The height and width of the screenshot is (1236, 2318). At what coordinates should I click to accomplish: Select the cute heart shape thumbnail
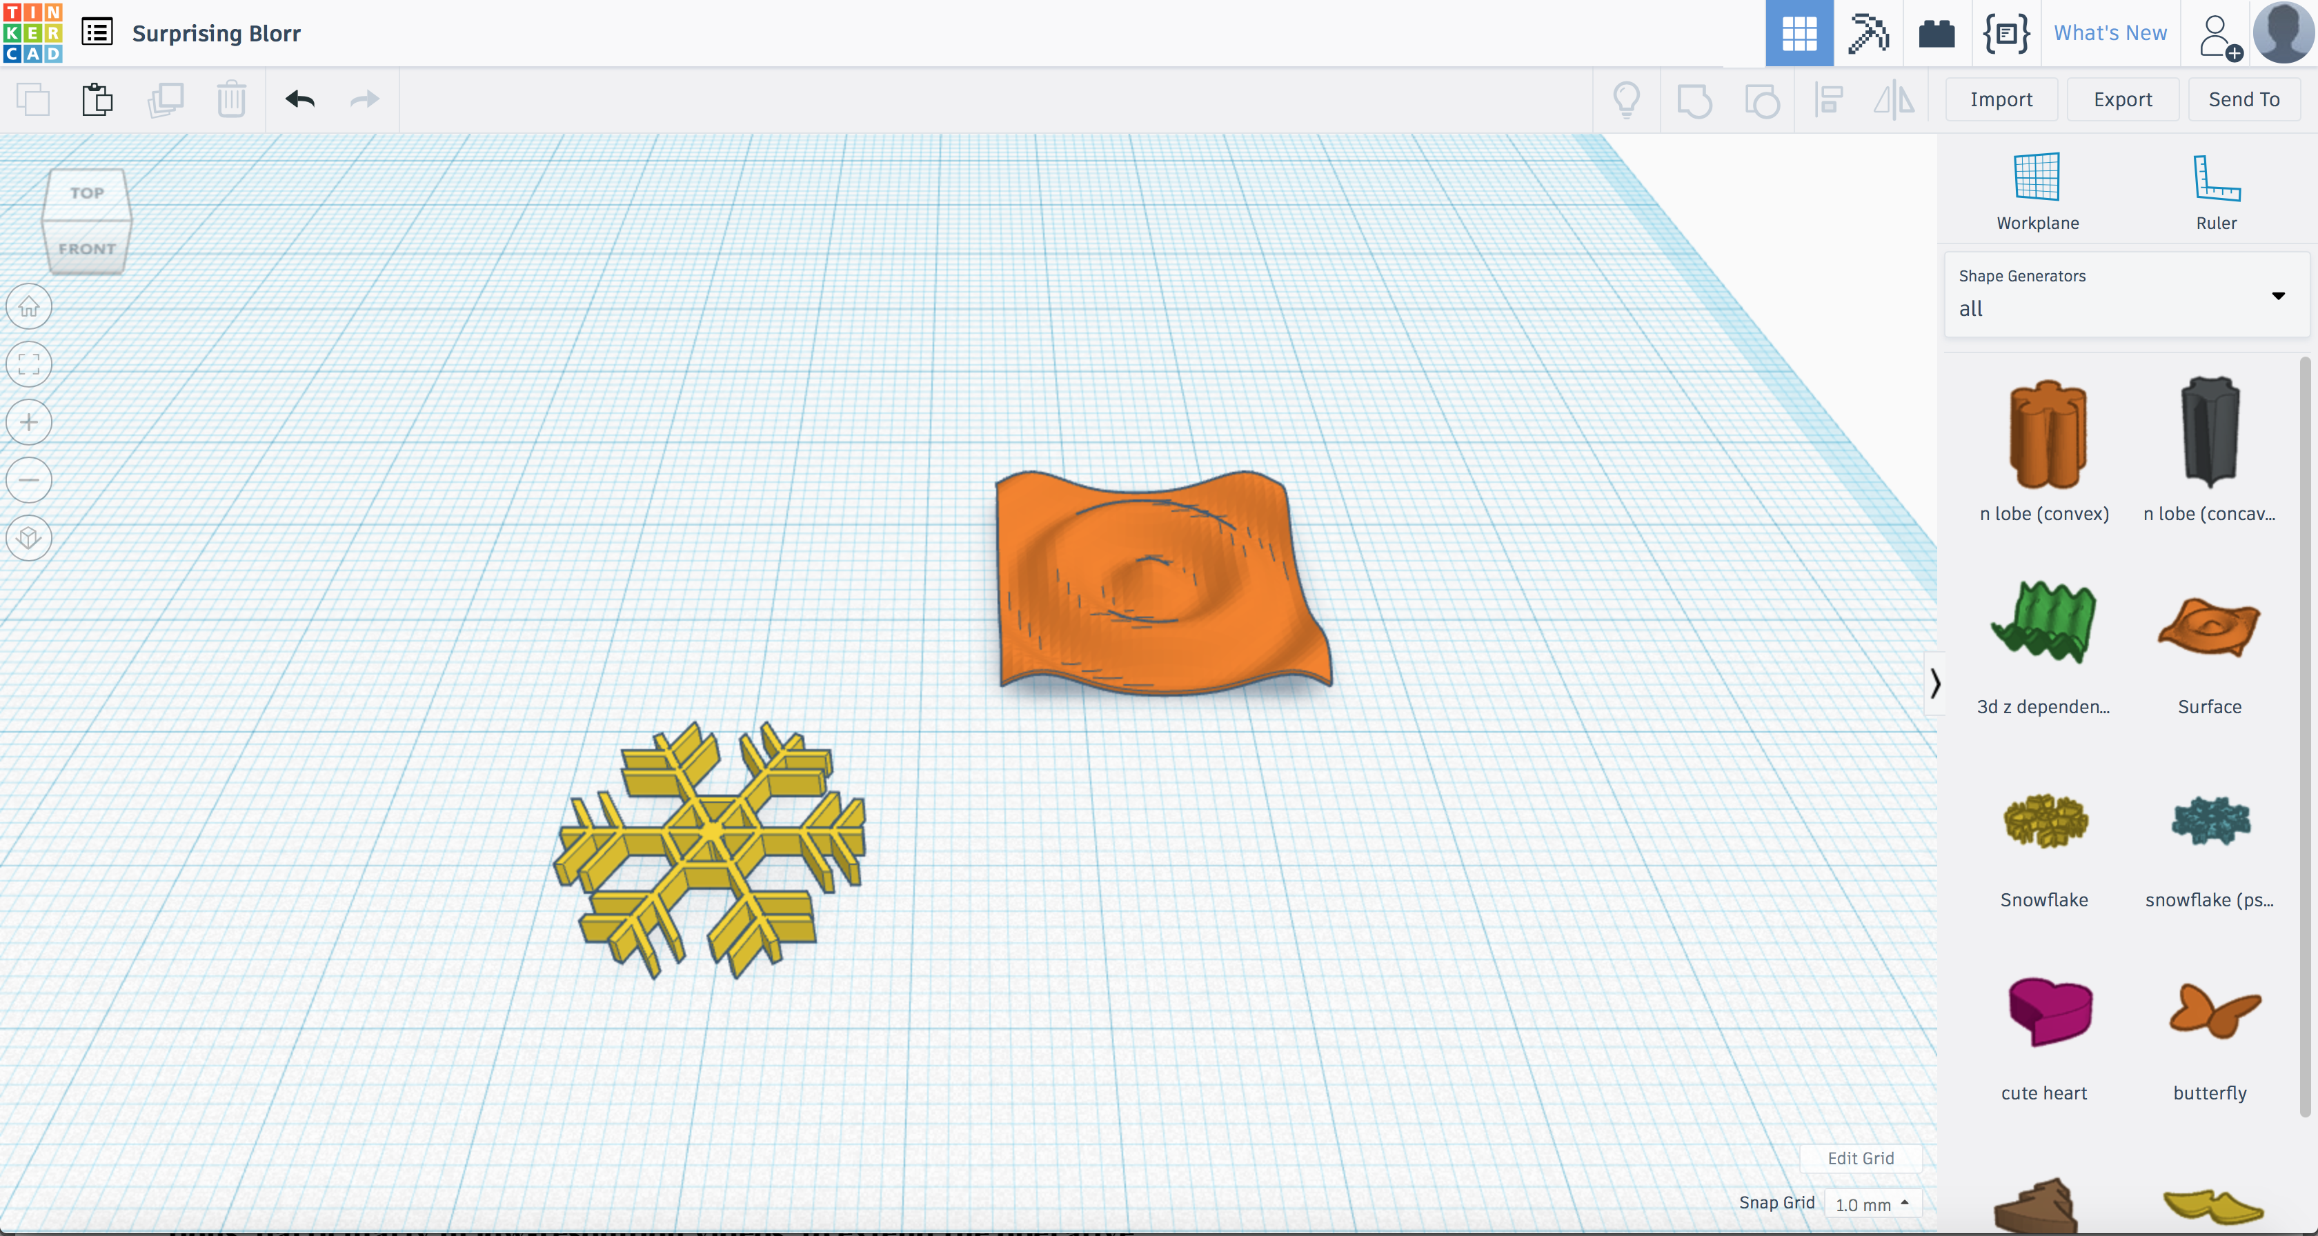tap(2048, 1012)
